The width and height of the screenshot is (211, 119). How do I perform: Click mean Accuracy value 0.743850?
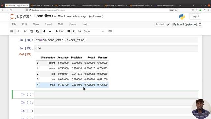pos(63,68)
